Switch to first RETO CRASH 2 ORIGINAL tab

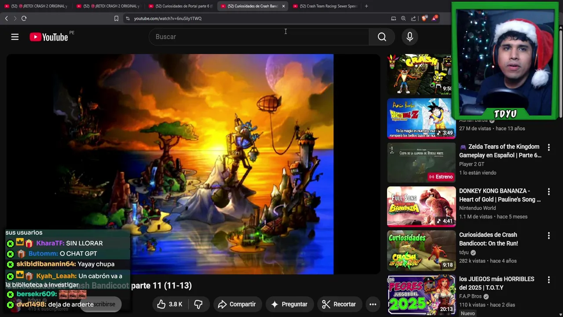pos(36,6)
